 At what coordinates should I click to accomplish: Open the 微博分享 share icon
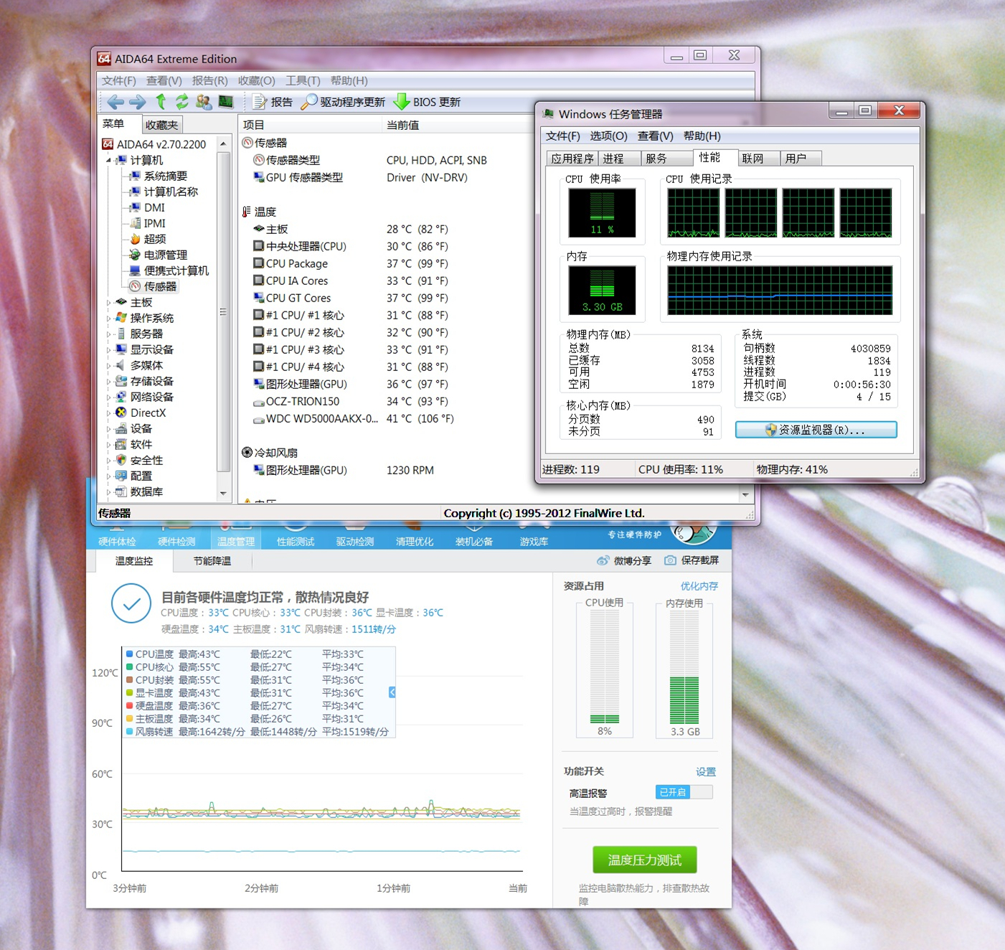coord(603,560)
